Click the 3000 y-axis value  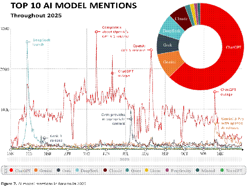5,29
